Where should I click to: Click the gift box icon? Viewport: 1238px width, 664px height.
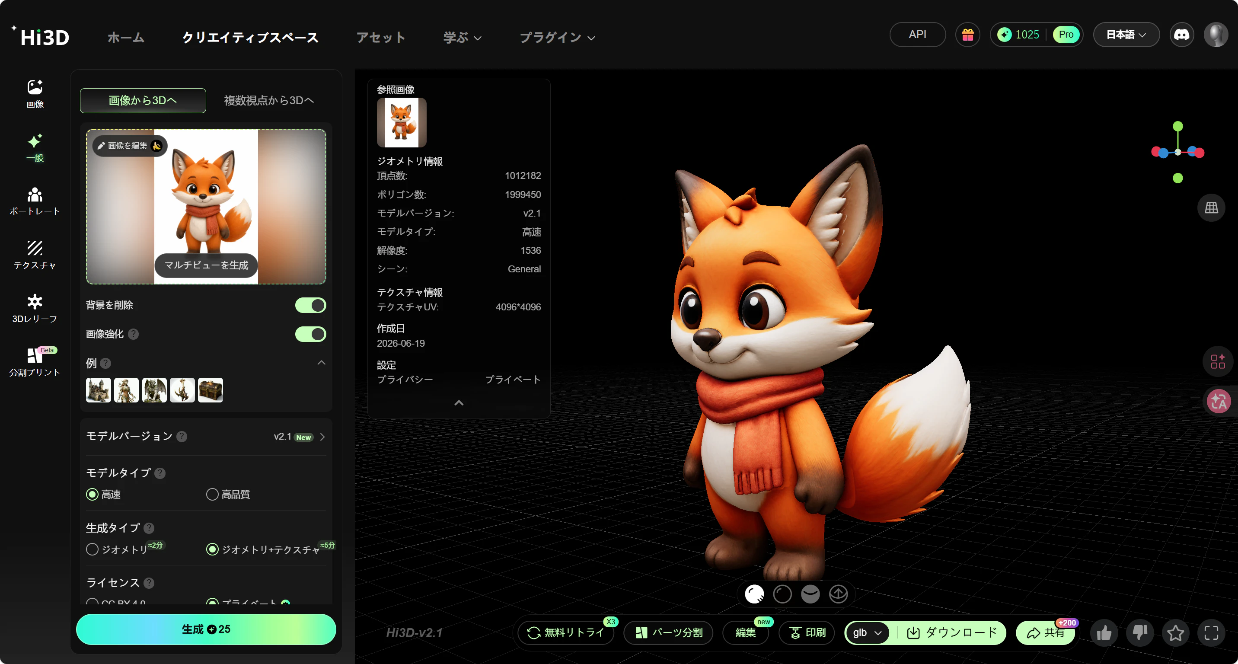pos(967,35)
